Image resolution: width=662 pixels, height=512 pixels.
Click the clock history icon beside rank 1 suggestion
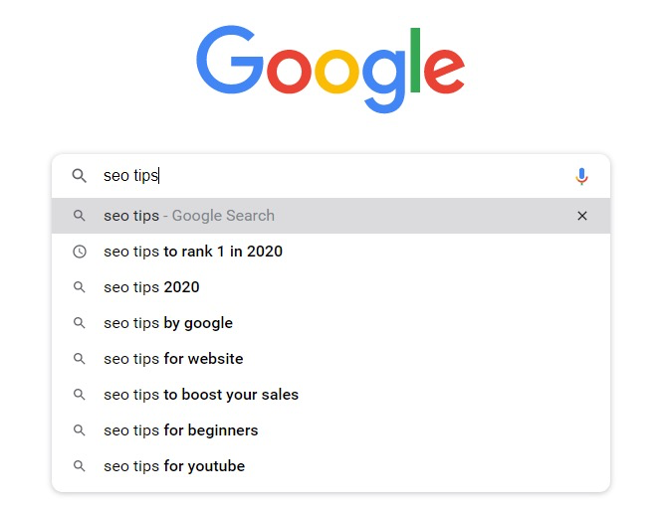80,252
